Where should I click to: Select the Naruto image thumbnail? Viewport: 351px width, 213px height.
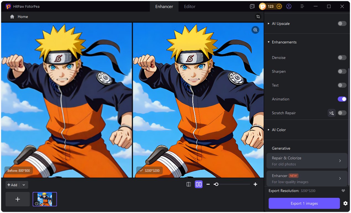point(45,199)
